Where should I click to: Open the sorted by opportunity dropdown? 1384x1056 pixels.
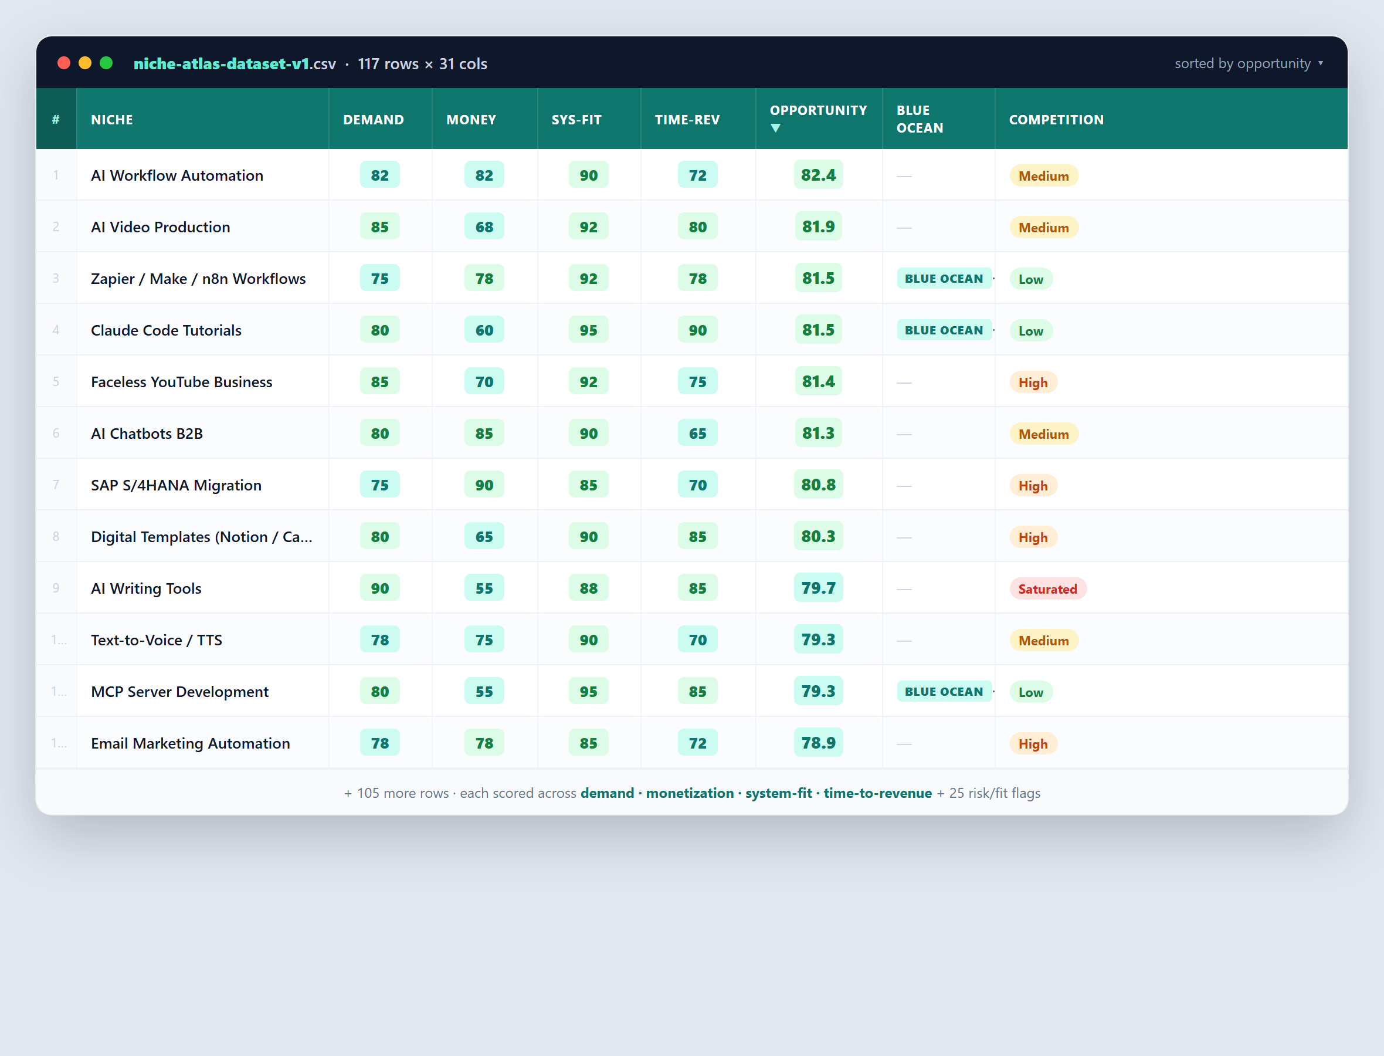(1249, 63)
